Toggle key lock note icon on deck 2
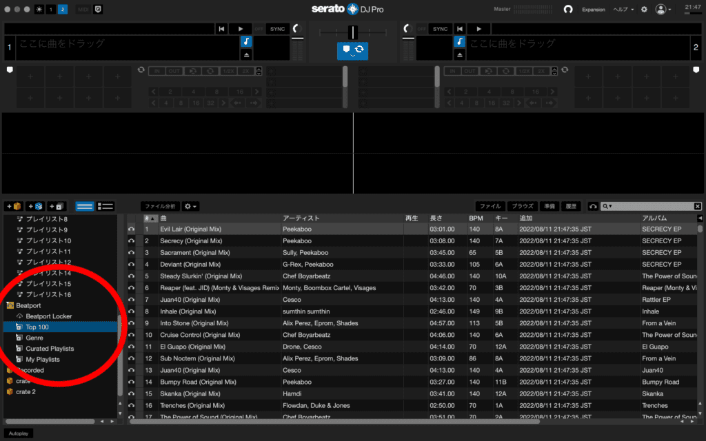Viewport: 706px width, 441px height. point(459,42)
